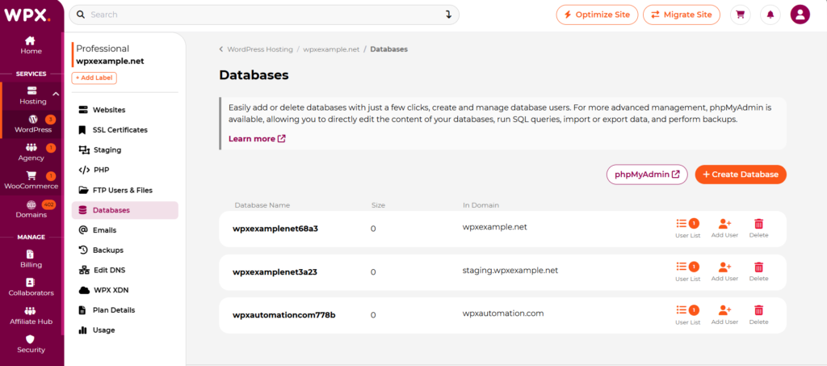
Task: Click Optimize Site button
Action: [597, 15]
